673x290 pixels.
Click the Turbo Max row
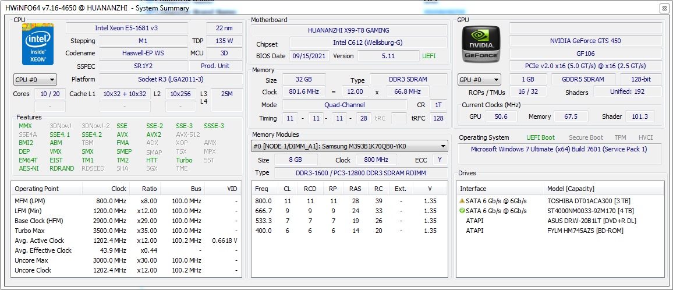pos(126,231)
